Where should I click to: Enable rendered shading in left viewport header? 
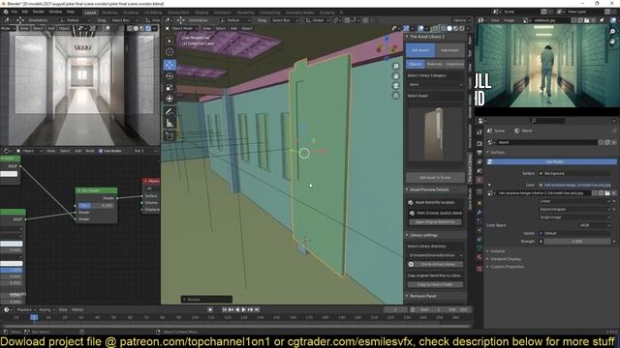[x=148, y=28]
